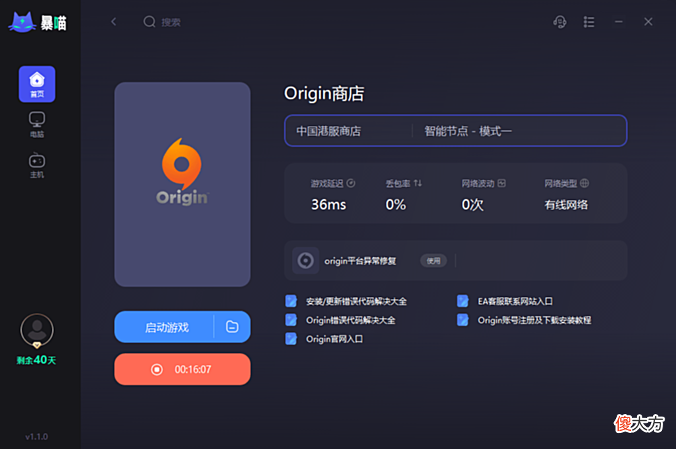The image size is (676, 449).
Task: Click the search magnifier icon
Action: click(149, 22)
